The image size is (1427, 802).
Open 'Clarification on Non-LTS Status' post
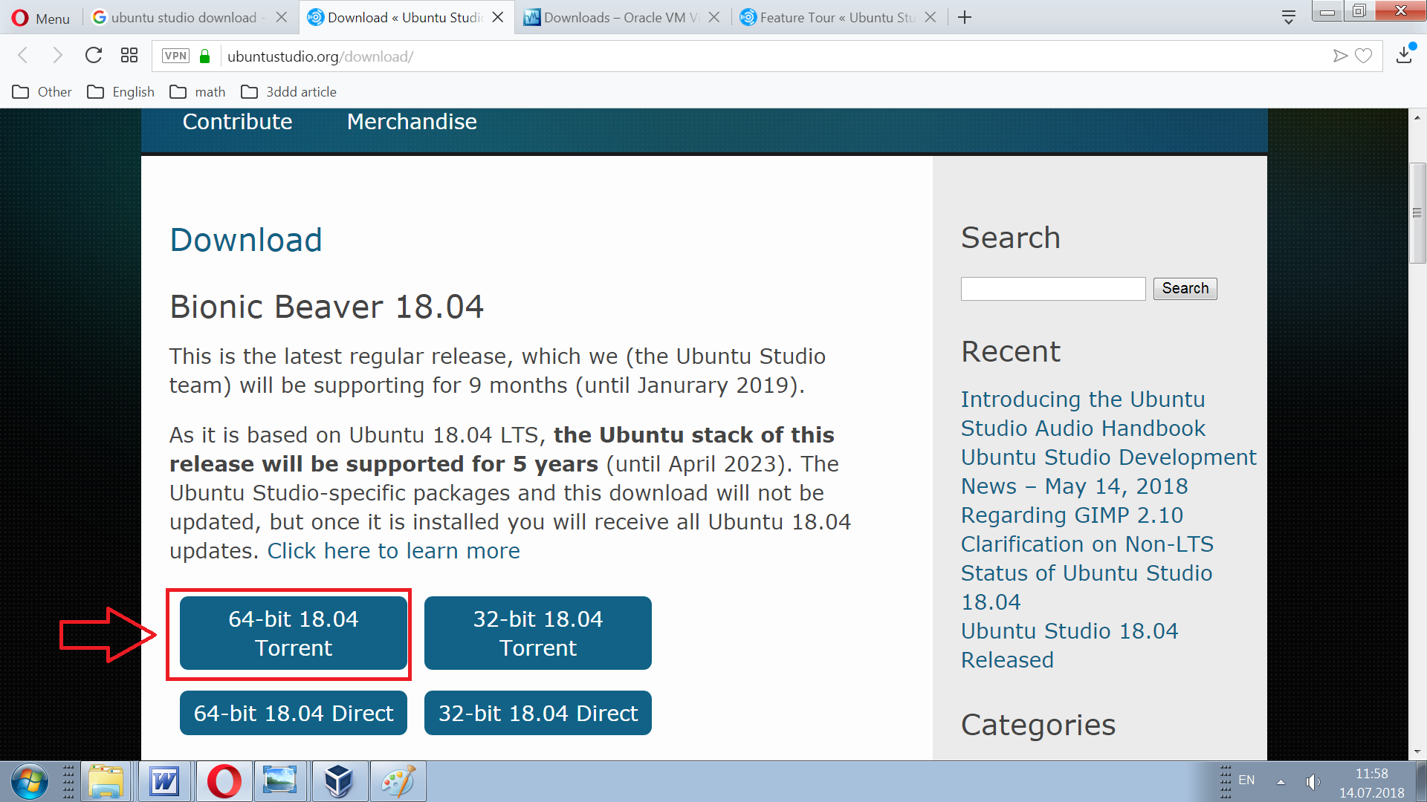1087,573
